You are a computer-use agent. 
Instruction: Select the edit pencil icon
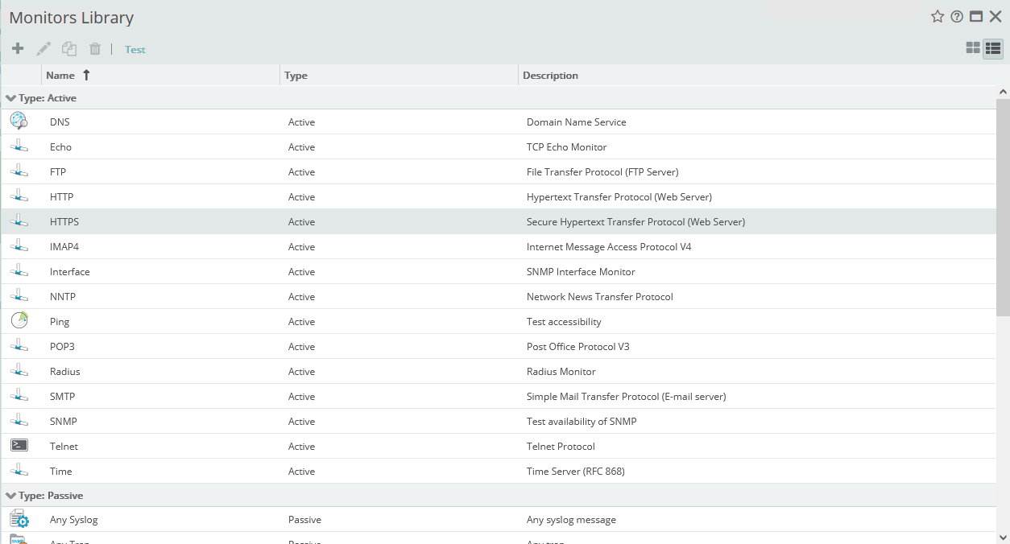pos(43,48)
